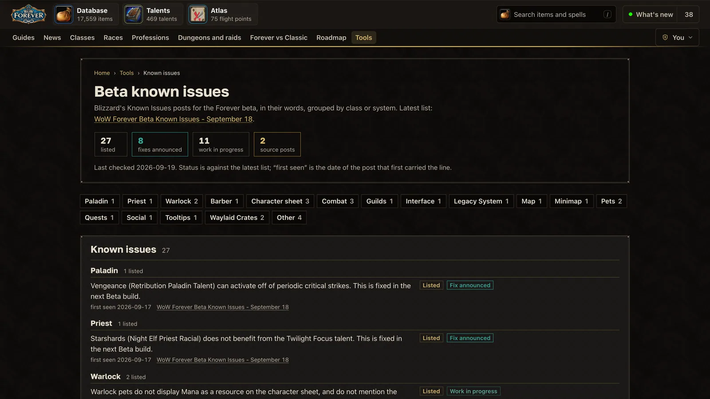Select the Other category chip
Viewport: 710px width, 399px height.
(289, 218)
